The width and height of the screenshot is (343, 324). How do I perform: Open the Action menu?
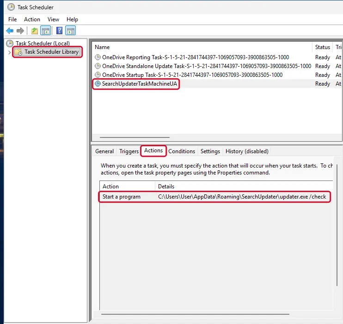tap(32, 19)
